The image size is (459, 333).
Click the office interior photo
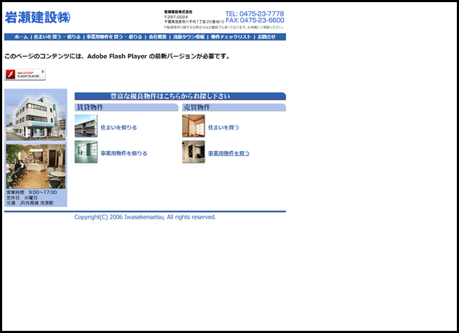(36, 166)
